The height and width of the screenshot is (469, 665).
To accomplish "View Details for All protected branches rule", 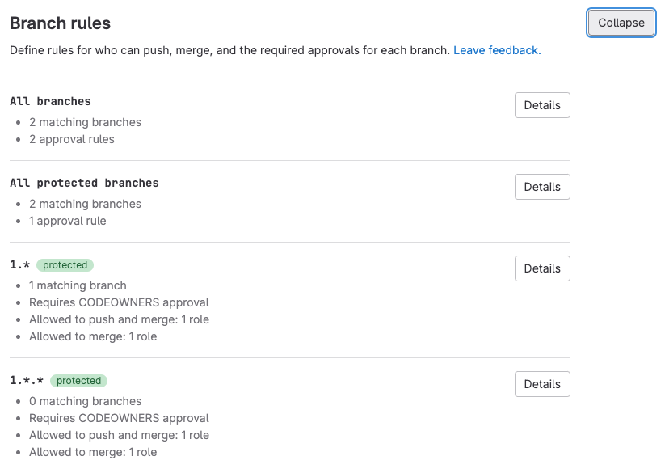I will [x=541, y=187].
